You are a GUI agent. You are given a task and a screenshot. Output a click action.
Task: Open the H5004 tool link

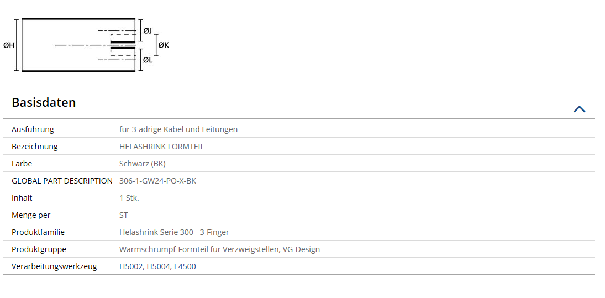coord(158,266)
